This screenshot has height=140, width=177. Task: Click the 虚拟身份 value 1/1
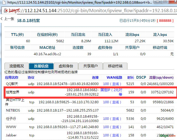[x=116, y=54]
